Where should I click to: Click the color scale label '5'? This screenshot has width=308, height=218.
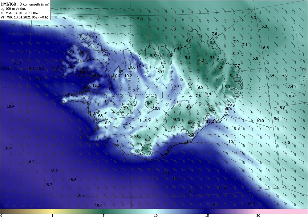point(103,216)
